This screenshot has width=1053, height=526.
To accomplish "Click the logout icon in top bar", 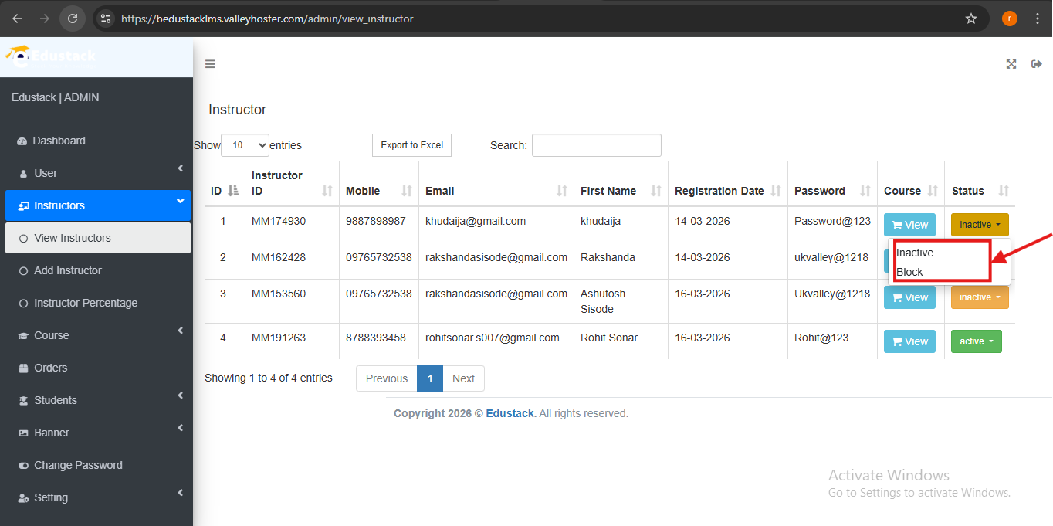I will (x=1037, y=64).
